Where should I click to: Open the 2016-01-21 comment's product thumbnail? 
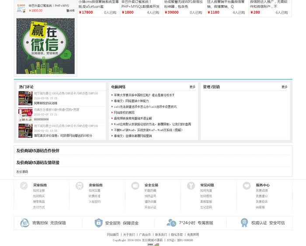pos(25,130)
